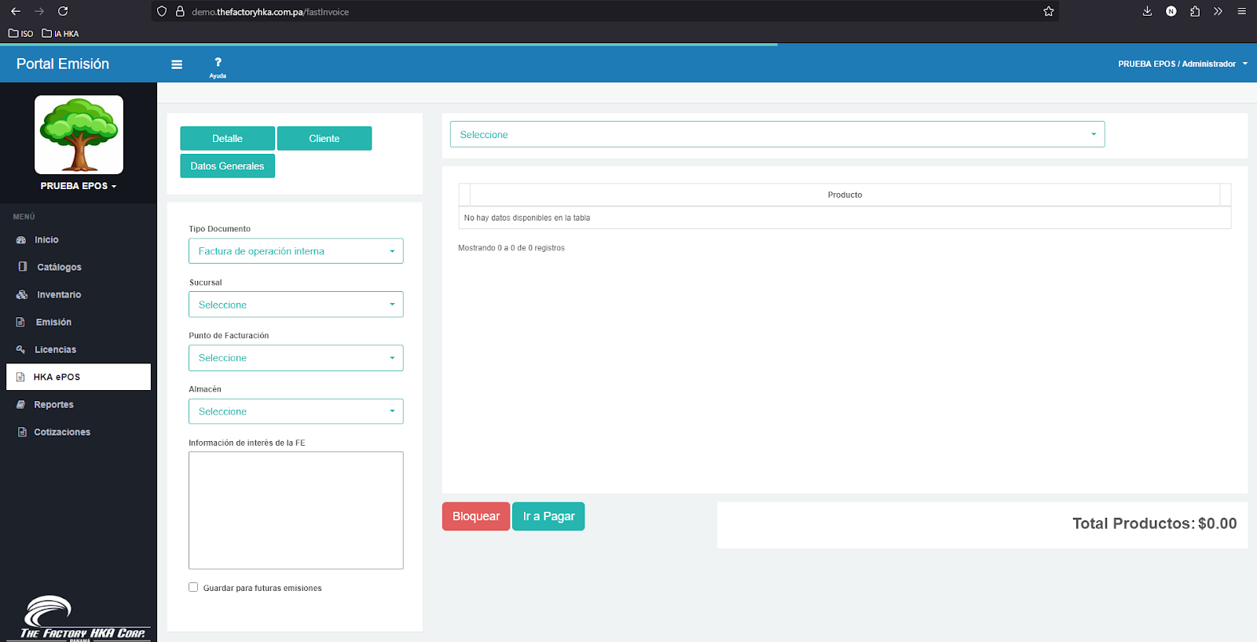Image resolution: width=1257 pixels, height=642 pixels.
Task: Expand the Tipo Documento dropdown
Action: (x=295, y=251)
